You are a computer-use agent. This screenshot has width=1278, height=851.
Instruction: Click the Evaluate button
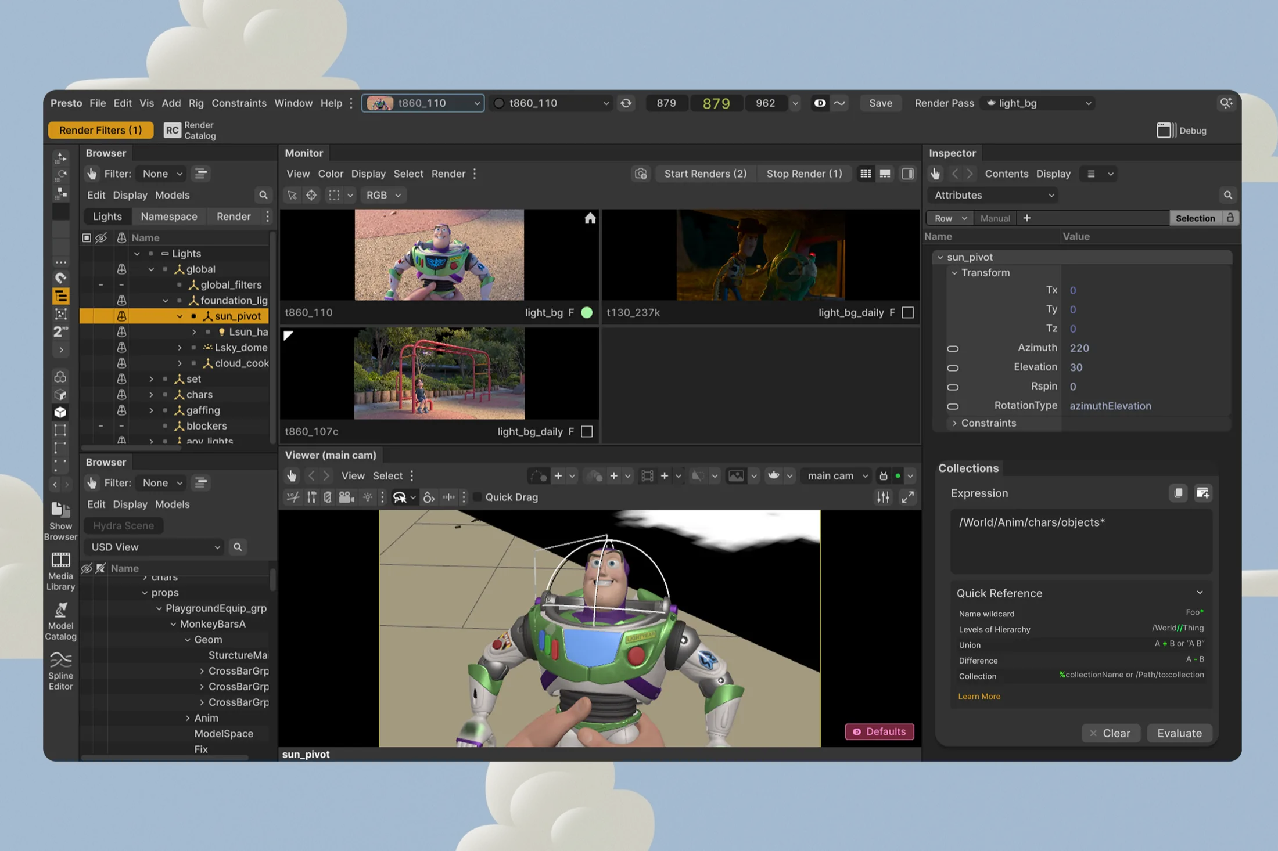[1179, 733]
